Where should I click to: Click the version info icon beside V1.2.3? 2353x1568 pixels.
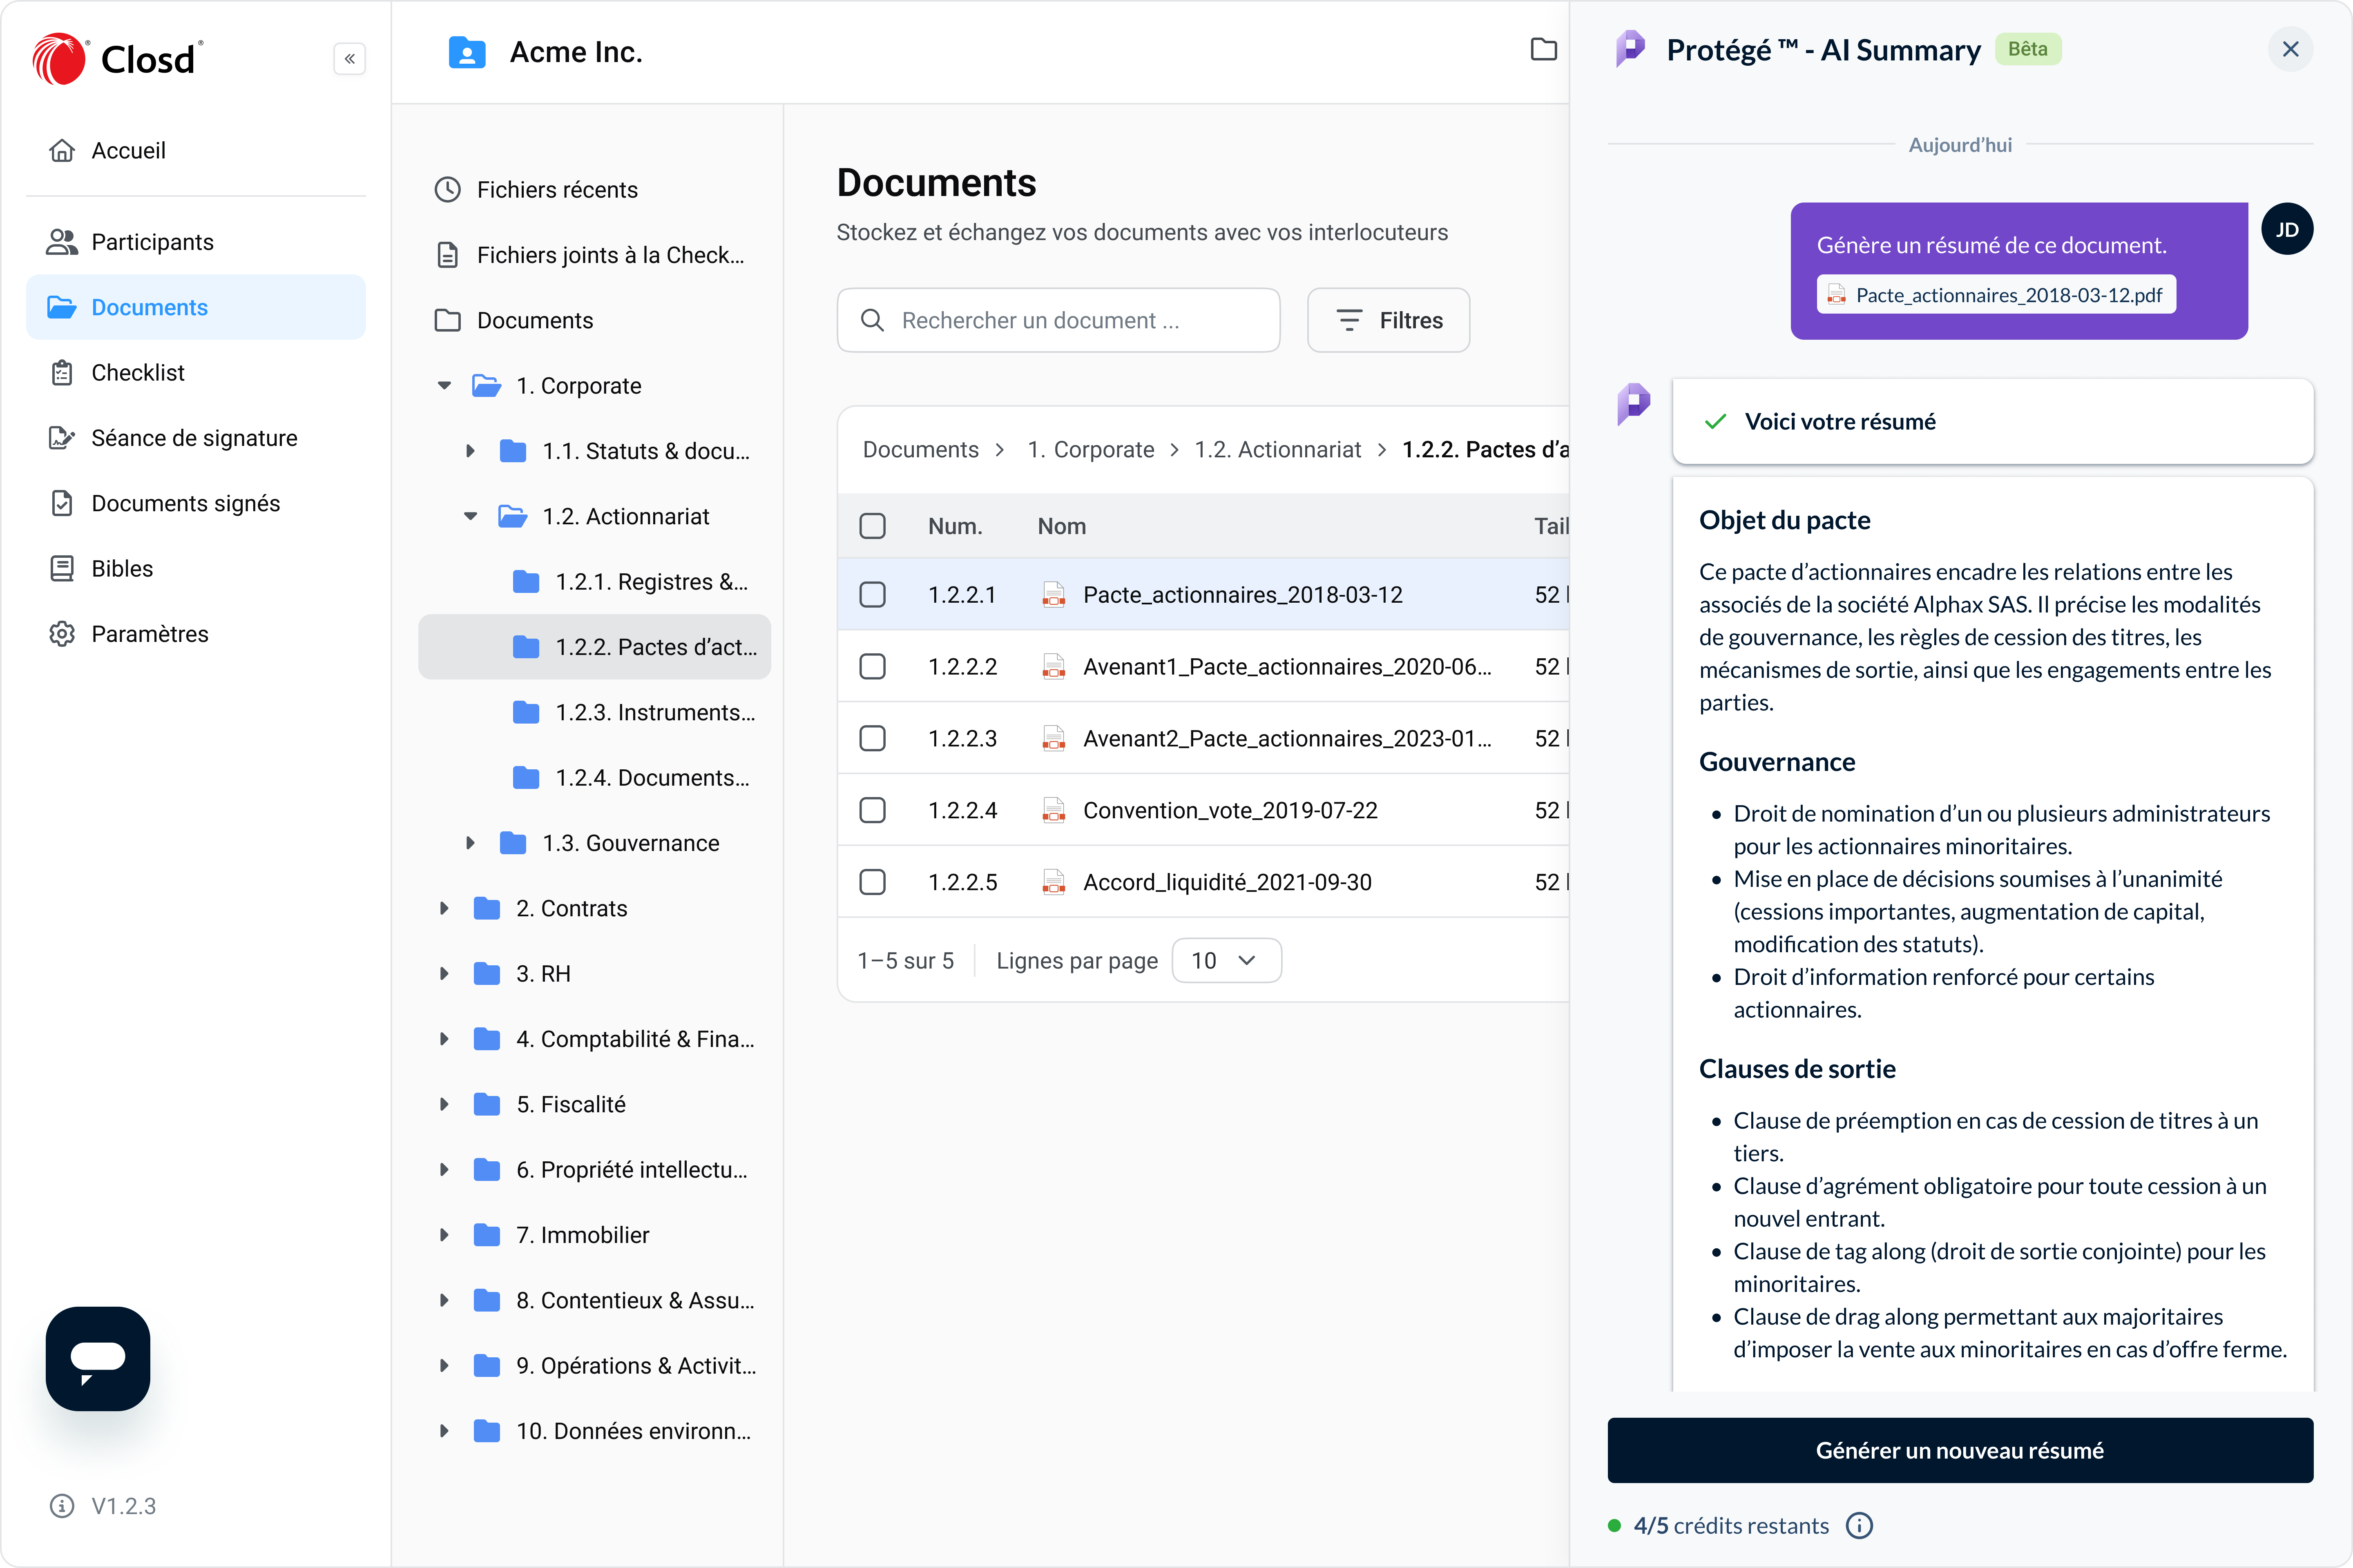(62, 1506)
